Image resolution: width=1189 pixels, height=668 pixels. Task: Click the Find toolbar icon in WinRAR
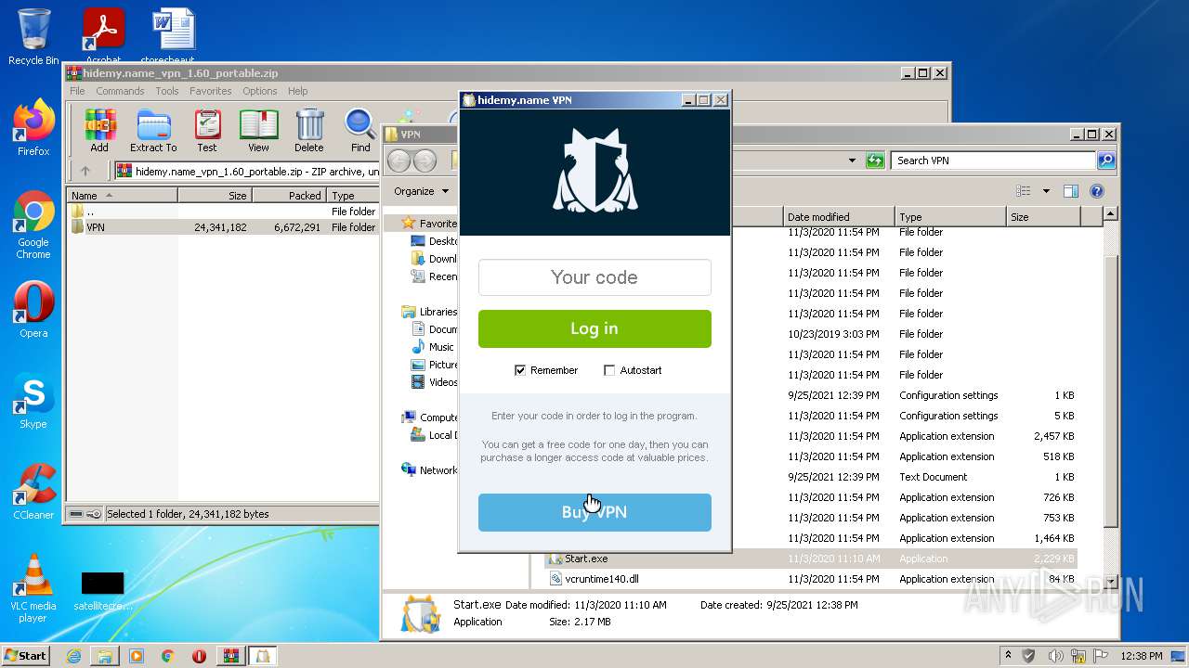[x=360, y=131]
